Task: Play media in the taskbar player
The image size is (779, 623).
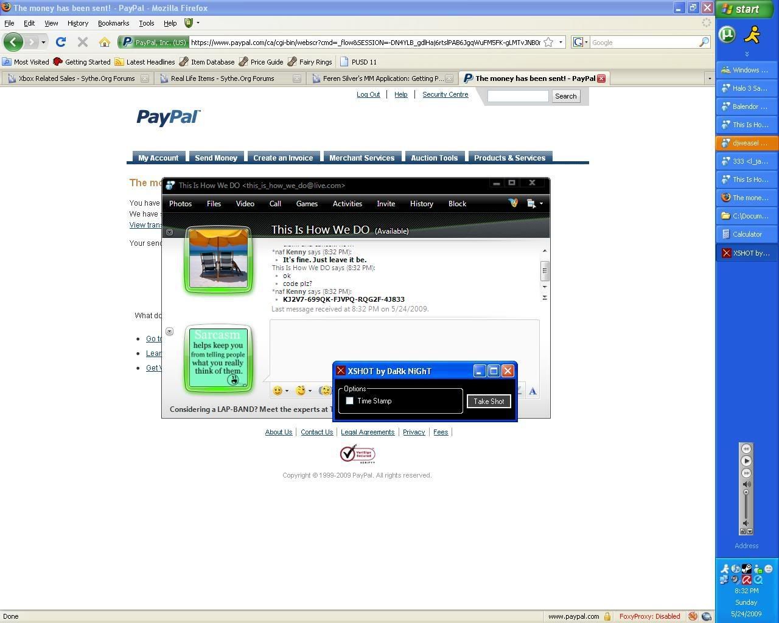Action: click(746, 461)
